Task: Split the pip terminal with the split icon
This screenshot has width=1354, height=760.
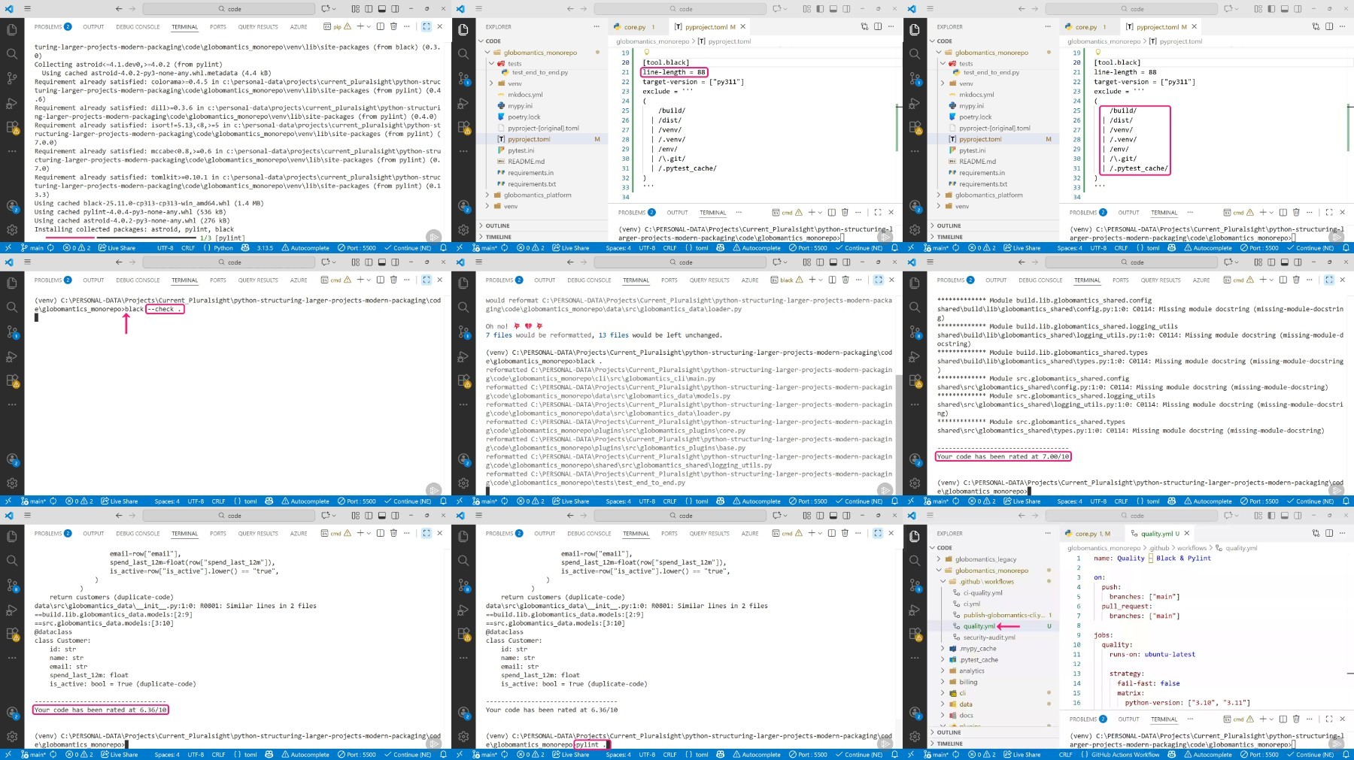Action: (x=380, y=26)
